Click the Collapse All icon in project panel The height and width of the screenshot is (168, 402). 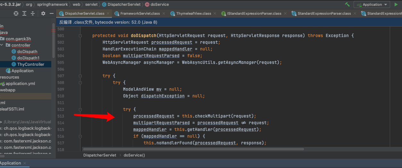pyautogui.click(x=33, y=13)
